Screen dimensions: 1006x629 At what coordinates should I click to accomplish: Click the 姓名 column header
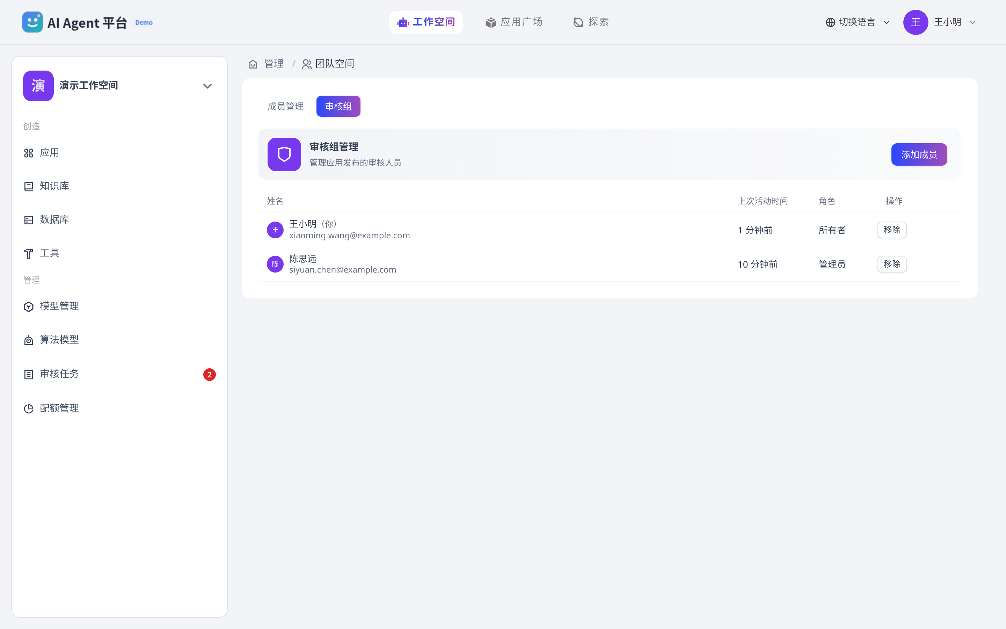click(x=275, y=201)
